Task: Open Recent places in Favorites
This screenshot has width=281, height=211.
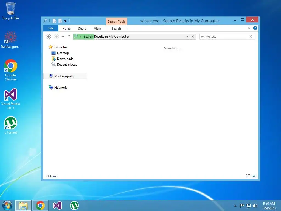Action: [64, 65]
